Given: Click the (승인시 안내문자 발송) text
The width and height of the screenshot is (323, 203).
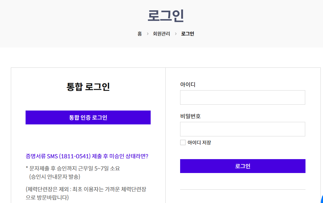Looking at the screenshot, I should (54, 177).
